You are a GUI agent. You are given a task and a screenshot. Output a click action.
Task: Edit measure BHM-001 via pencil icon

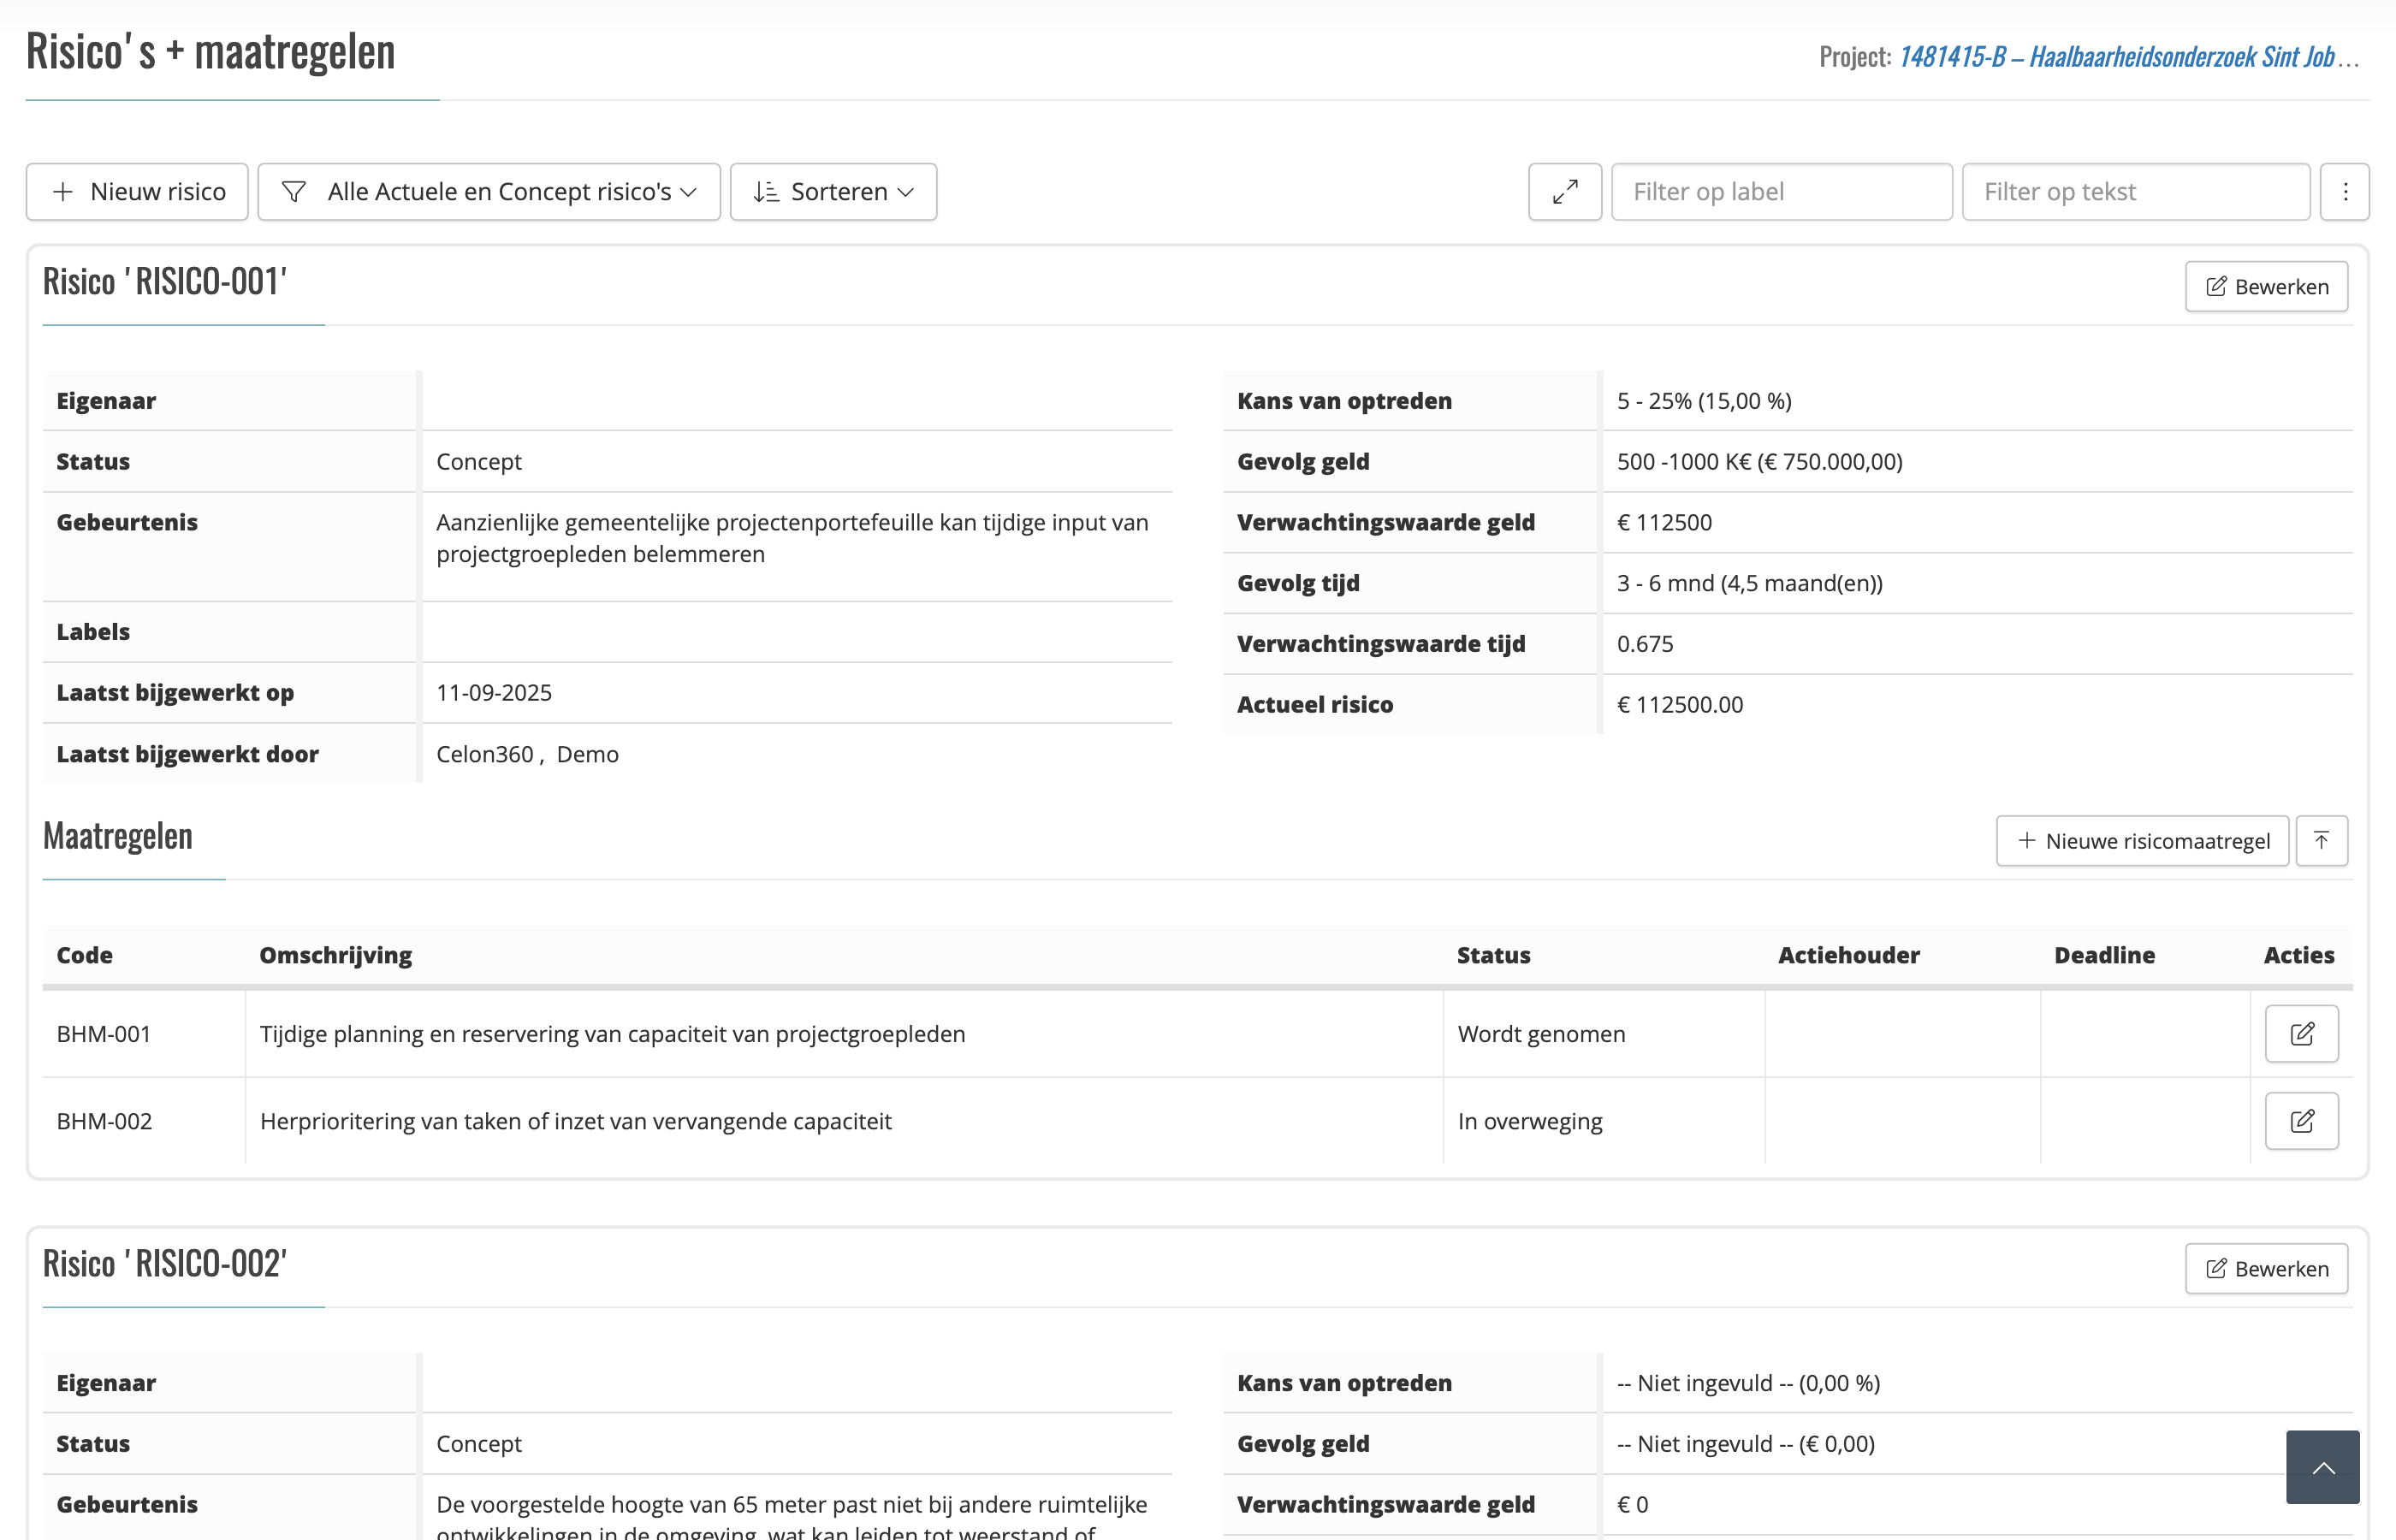pos(2301,1033)
